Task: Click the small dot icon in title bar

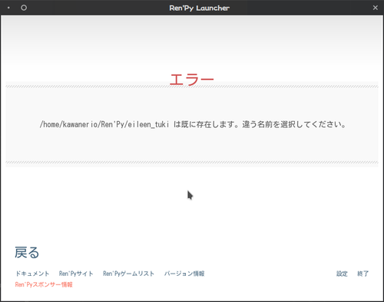Action: (x=8, y=8)
